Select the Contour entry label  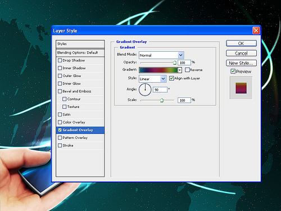tap(74, 99)
